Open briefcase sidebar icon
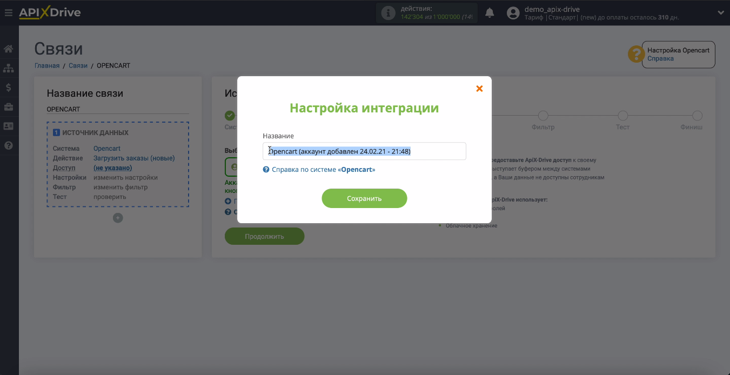Image resolution: width=730 pixels, height=375 pixels. [x=9, y=107]
